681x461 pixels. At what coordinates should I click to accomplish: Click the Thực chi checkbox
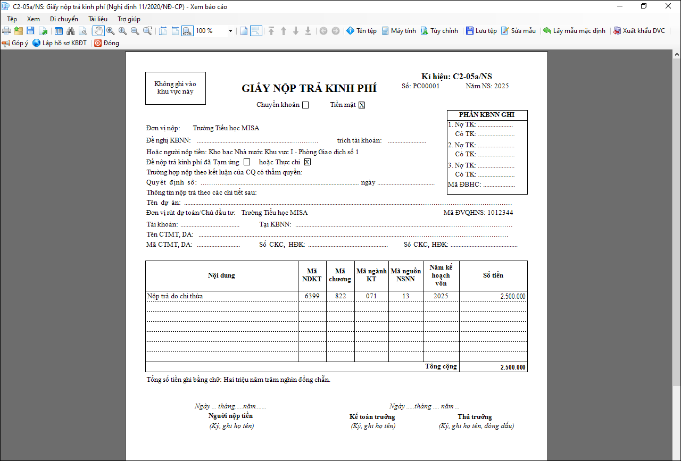tap(308, 162)
